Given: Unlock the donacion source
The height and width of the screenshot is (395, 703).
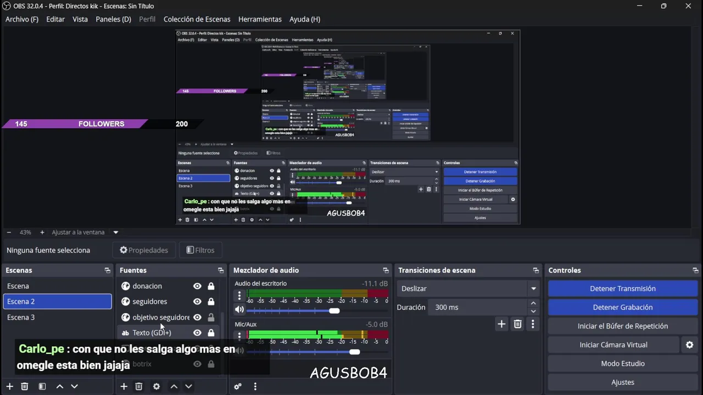Looking at the screenshot, I should click(211, 286).
